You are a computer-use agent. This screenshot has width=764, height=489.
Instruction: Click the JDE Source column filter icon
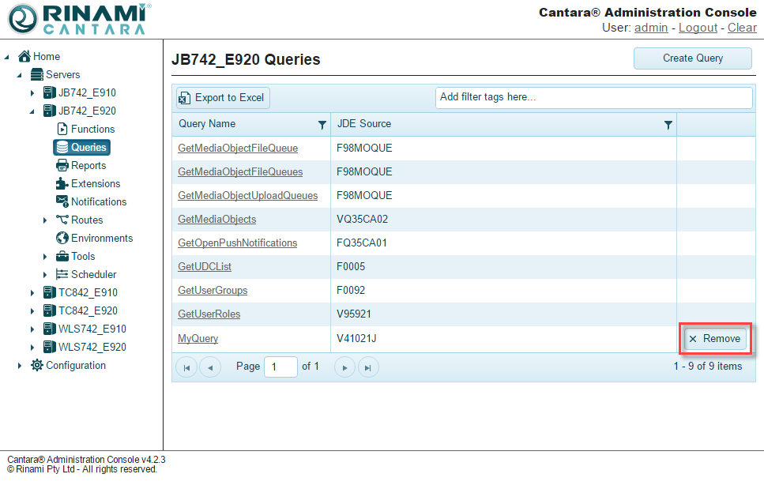tap(668, 125)
